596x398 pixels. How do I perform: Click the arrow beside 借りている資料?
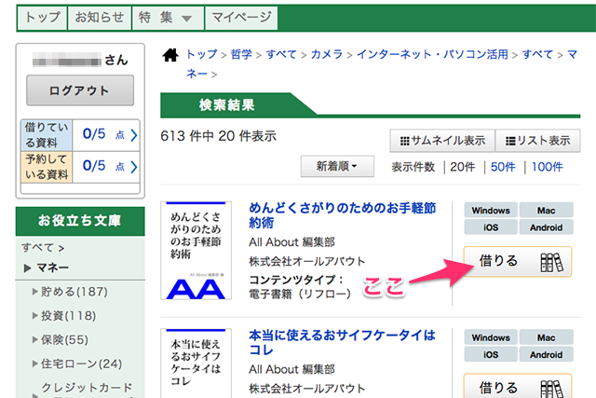[x=134, y=135]
